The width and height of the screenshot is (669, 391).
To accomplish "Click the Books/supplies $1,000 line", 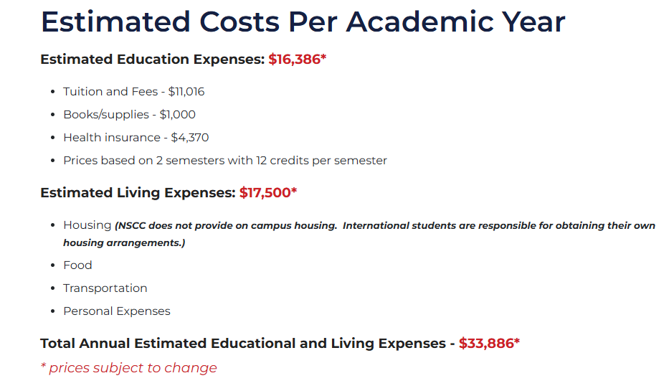I will click(x=129, y=114).
